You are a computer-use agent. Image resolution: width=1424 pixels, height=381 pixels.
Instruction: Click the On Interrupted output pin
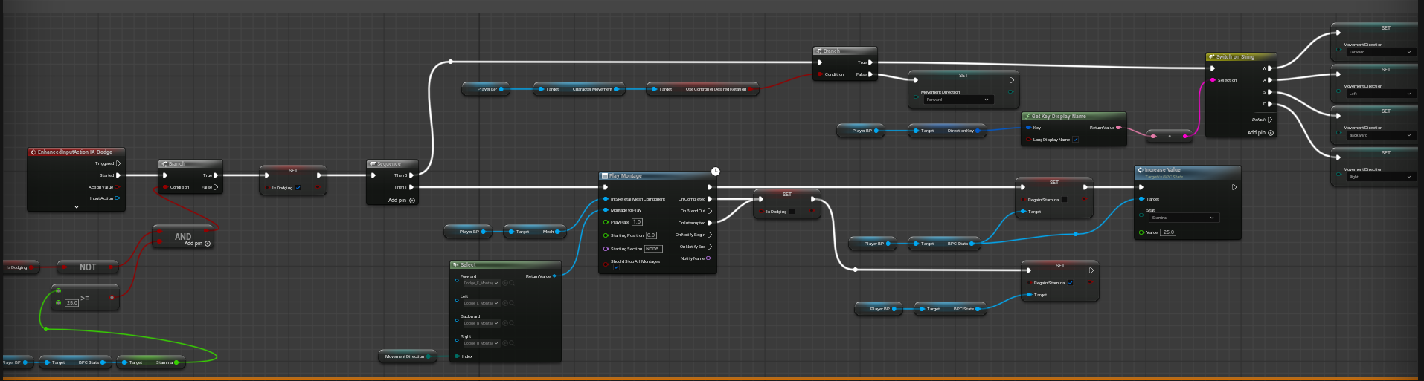click(710, 223)
